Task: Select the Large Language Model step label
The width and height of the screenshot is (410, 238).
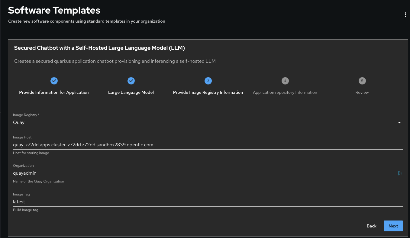Action: (131, 92)
